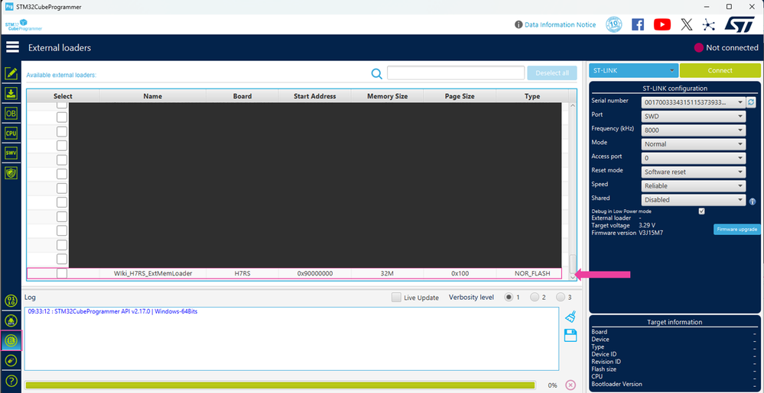764x393 pixels.
Task: Open the CPU panel in sidebar
Action: tap(11, 133)
